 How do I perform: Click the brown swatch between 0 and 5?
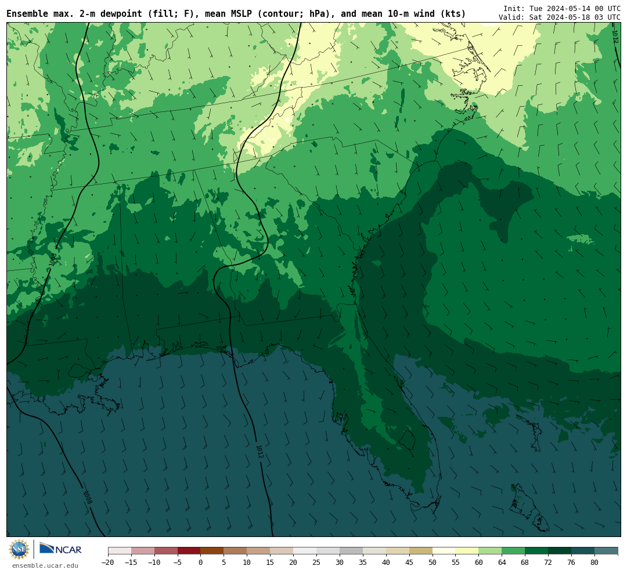click(x=212, y=551)
